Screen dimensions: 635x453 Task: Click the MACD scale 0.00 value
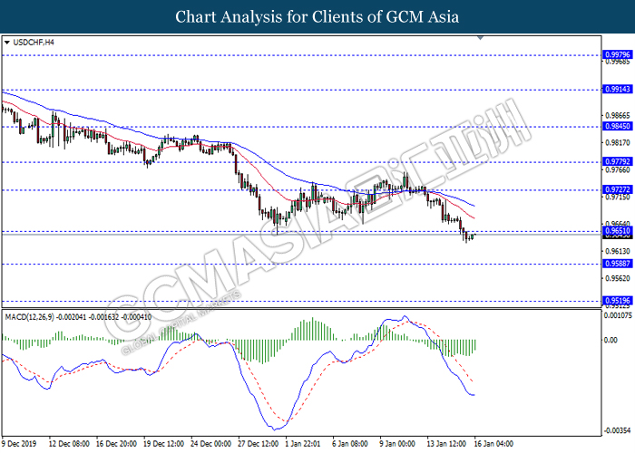tap(611, 340)
